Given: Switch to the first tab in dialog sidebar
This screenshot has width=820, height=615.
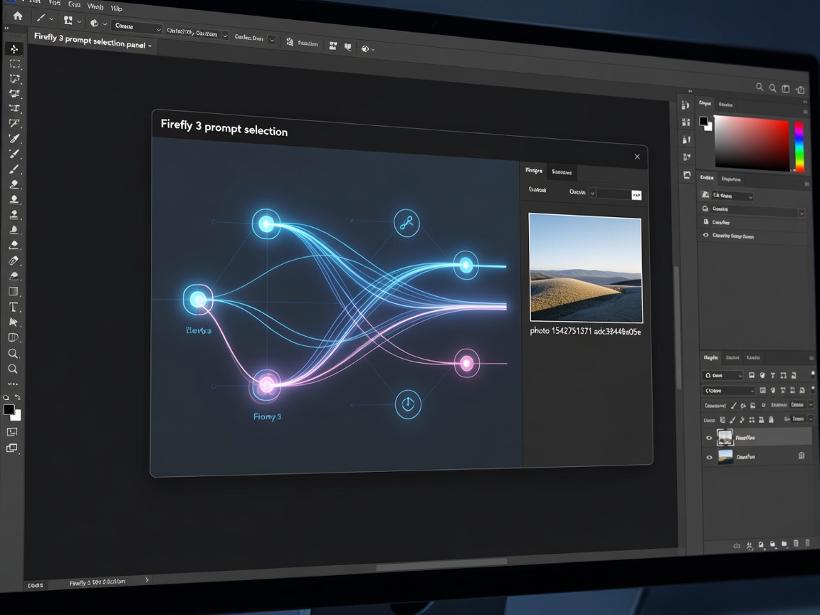Looking at the screenshot, I should 534,171.
